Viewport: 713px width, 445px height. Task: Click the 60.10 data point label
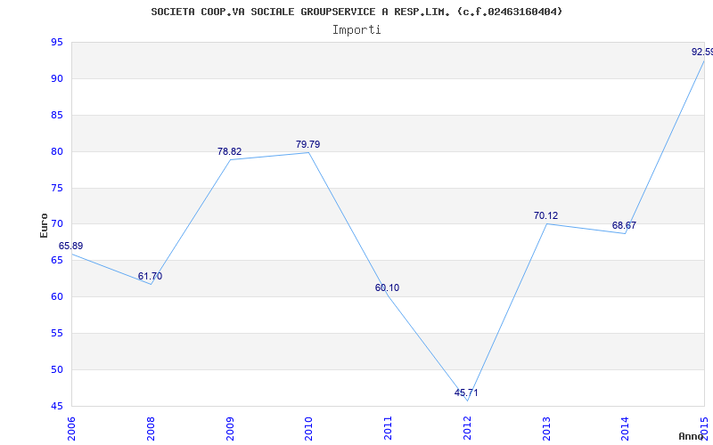[x=388, y=287]
